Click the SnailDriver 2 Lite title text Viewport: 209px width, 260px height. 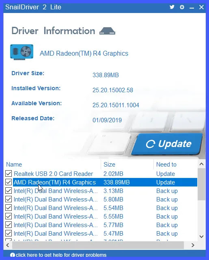tap(33, 7)
